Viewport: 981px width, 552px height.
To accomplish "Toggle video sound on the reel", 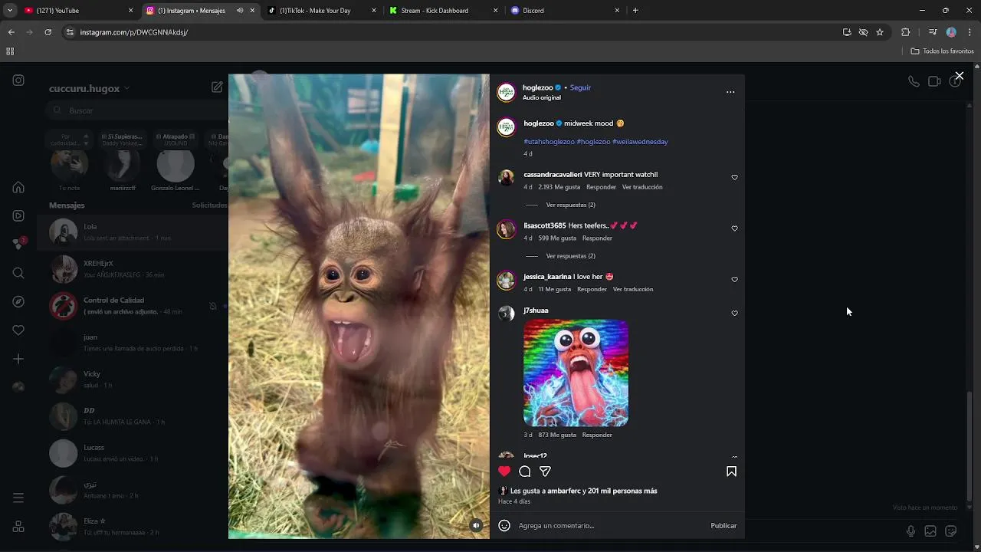I will (x=476, y=525).
